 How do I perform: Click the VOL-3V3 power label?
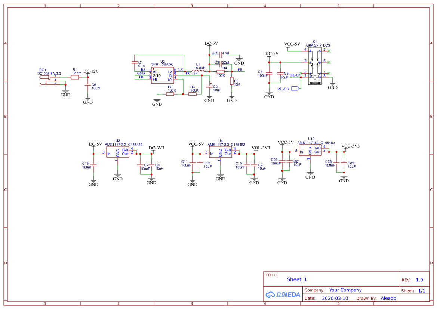[x=261, y=148]
